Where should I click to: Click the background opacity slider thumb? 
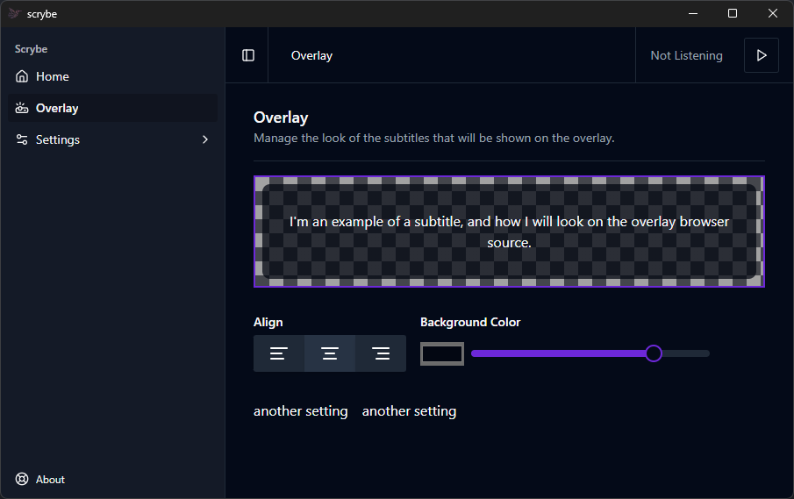click(x=654, y=353)
